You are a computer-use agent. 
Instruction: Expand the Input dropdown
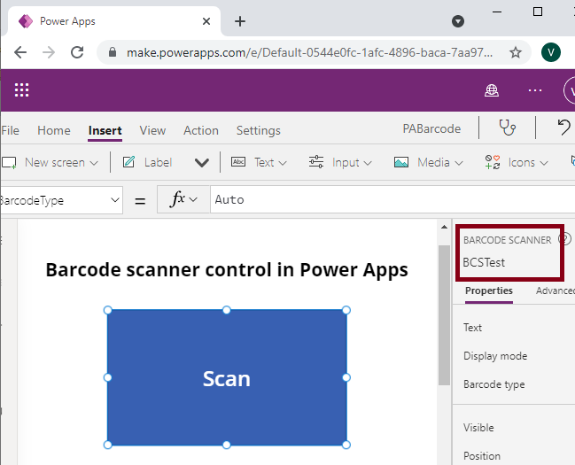click(368, 163)
